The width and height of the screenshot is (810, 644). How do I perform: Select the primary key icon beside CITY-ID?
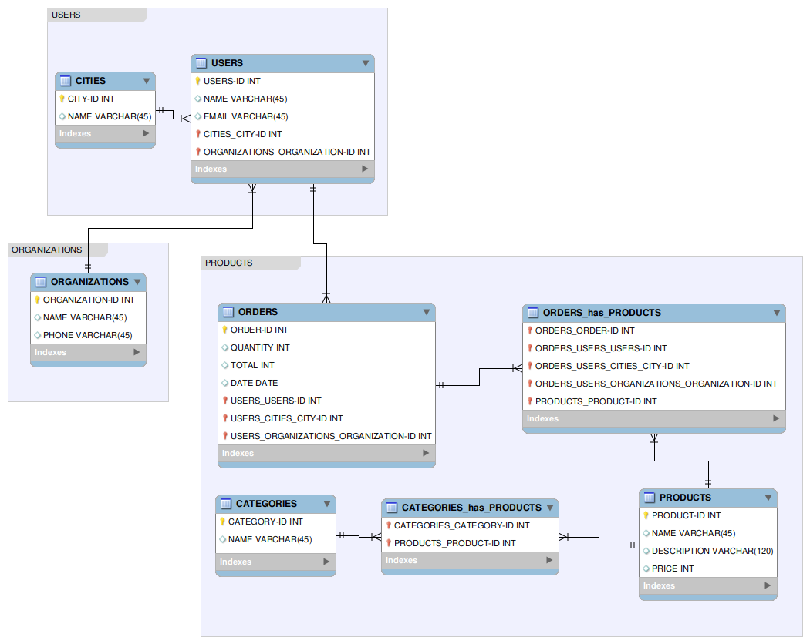point(63,99)
